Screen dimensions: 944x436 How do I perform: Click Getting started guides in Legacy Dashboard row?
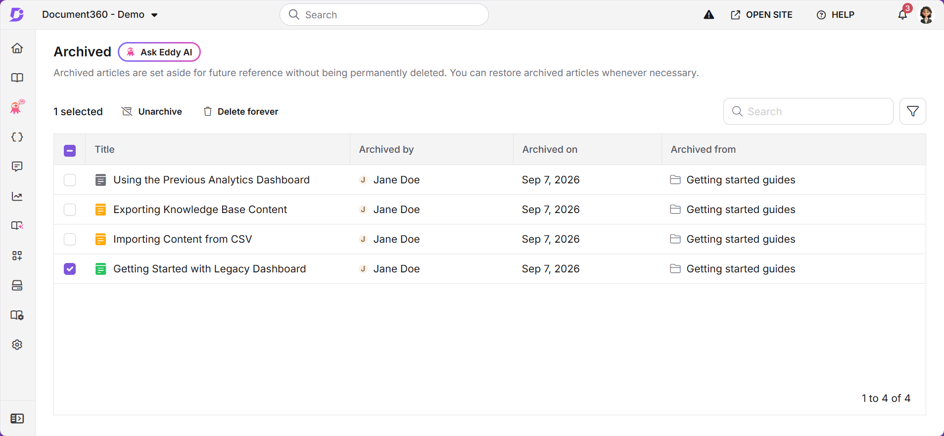(741, 269)
